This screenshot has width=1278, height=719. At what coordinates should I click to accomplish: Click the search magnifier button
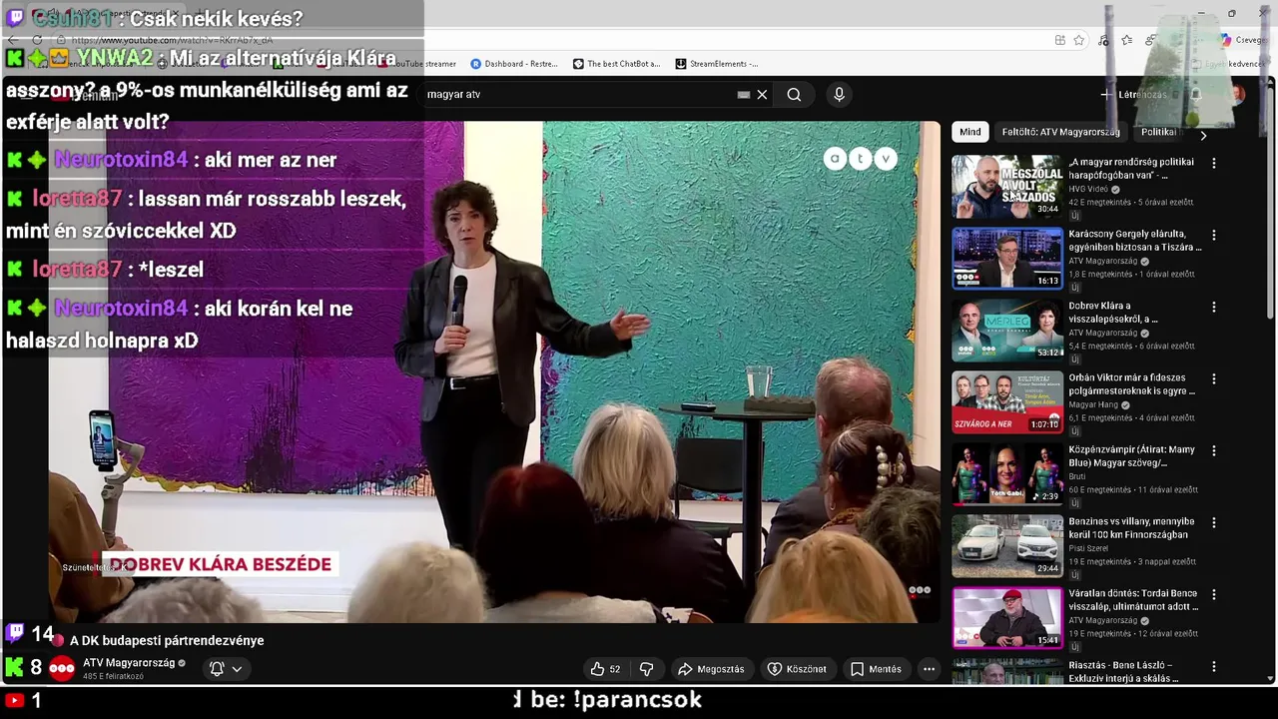tap(794, 95)
